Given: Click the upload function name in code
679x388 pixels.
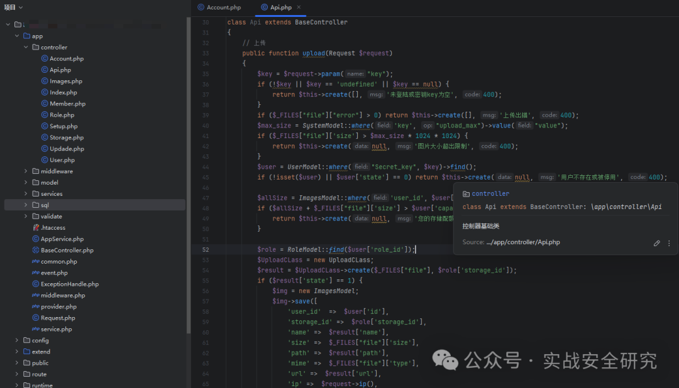Looking at the screenshot, I should [x=314, y=53].
